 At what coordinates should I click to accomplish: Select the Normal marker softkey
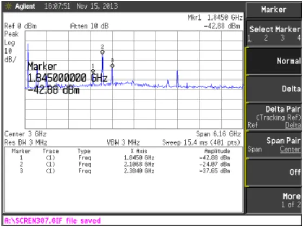(x=274, y=61)
